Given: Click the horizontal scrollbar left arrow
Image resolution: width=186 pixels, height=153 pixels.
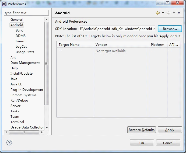Looking at the screenshot, I should (6, 132).
